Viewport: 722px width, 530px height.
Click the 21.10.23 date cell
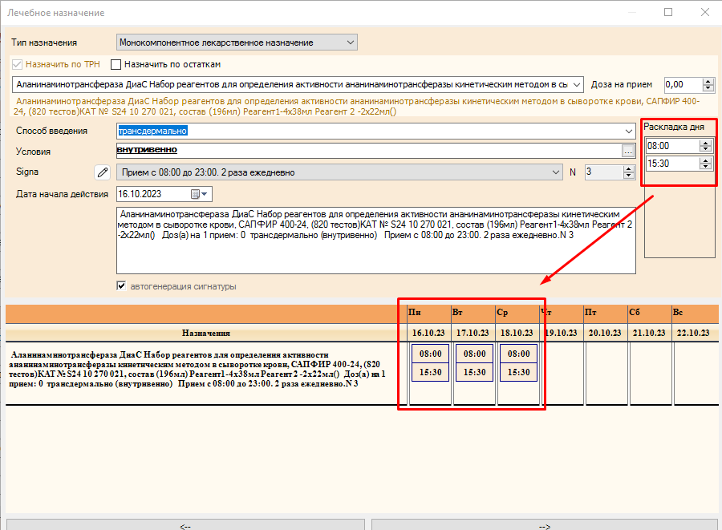650,333
